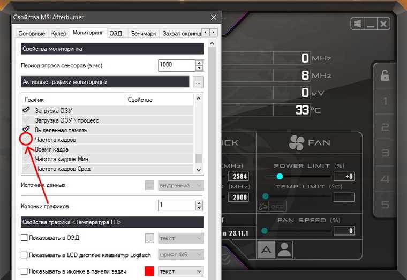The width and height of the screenshot is (407, 280).
Task: Enable the Частота кадров Сред checkmark
Action: [26, 168]
